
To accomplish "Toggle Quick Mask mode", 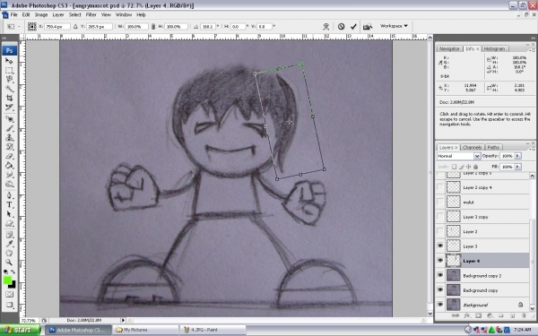I will pos(9,295).
